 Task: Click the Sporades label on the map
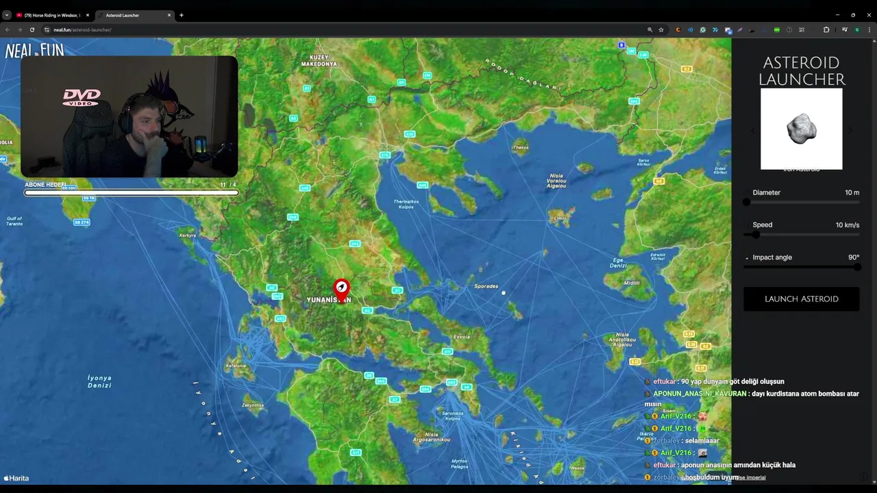486,286
